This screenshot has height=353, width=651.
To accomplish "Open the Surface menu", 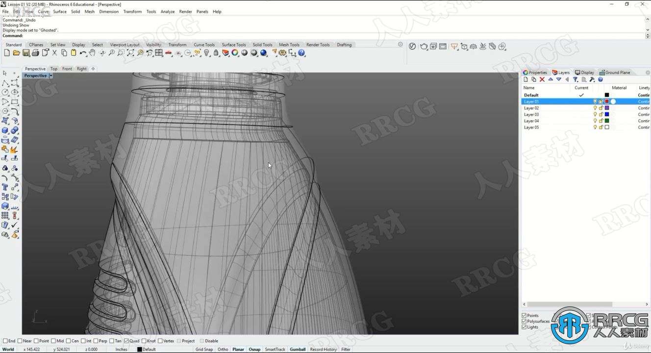I will 60,11.
